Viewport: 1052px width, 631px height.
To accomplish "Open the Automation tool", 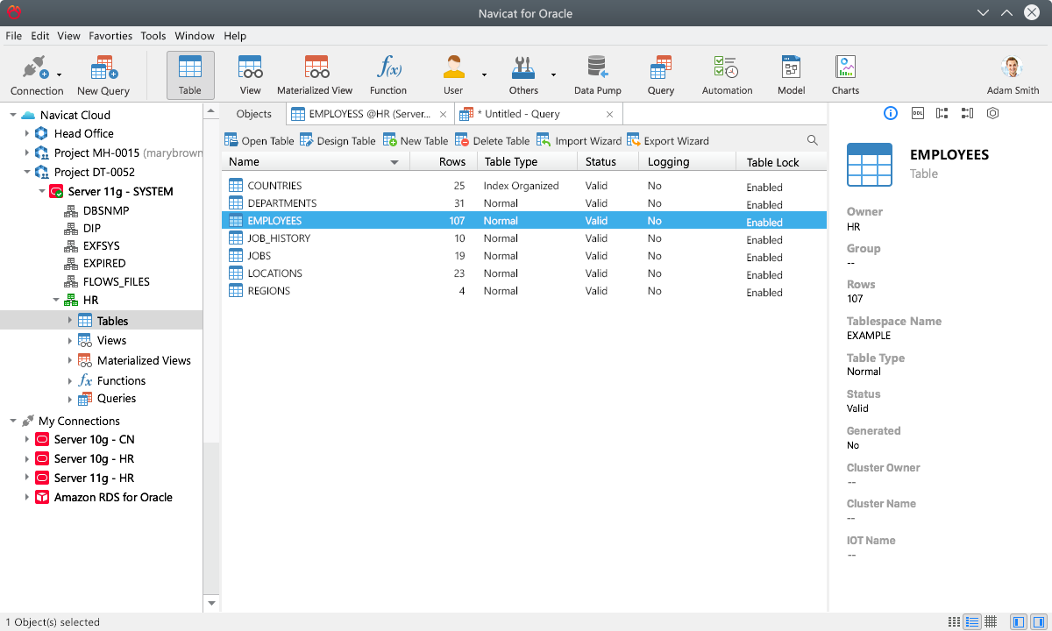I will click(727, 74).
